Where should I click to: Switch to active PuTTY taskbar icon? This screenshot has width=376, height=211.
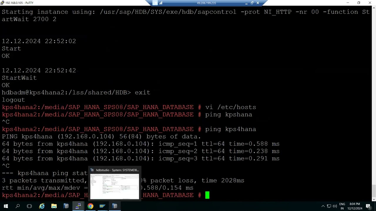78,206
